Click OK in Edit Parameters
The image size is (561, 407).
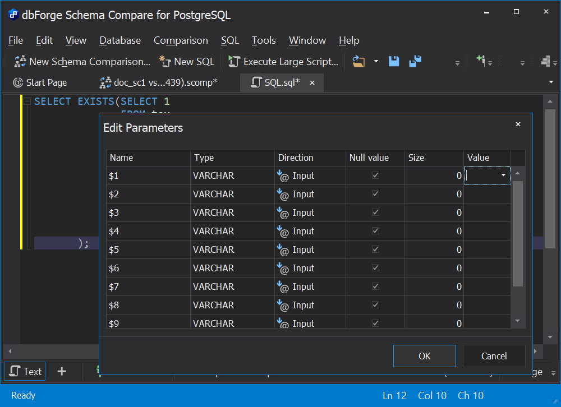(424, 356)
